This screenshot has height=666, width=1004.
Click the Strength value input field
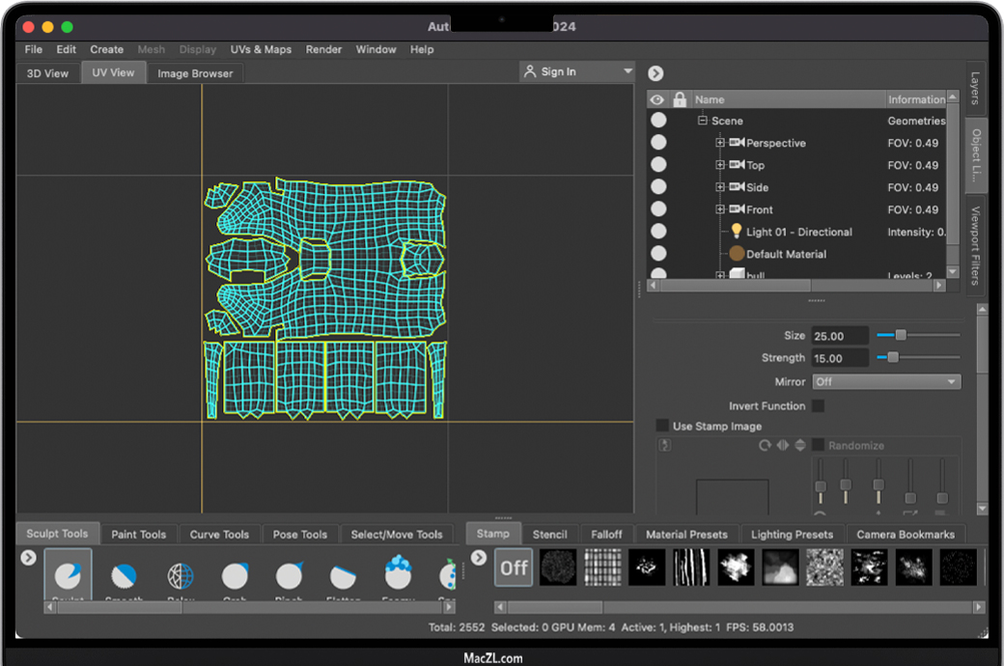[x=840, y=358]
